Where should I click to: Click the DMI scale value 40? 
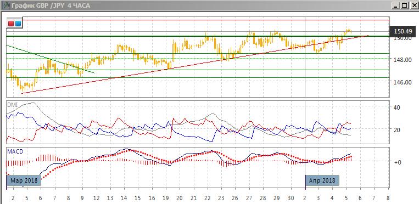(x=397, y=107)
